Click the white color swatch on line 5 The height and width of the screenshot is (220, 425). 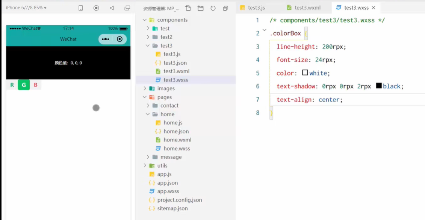(305, 73)
